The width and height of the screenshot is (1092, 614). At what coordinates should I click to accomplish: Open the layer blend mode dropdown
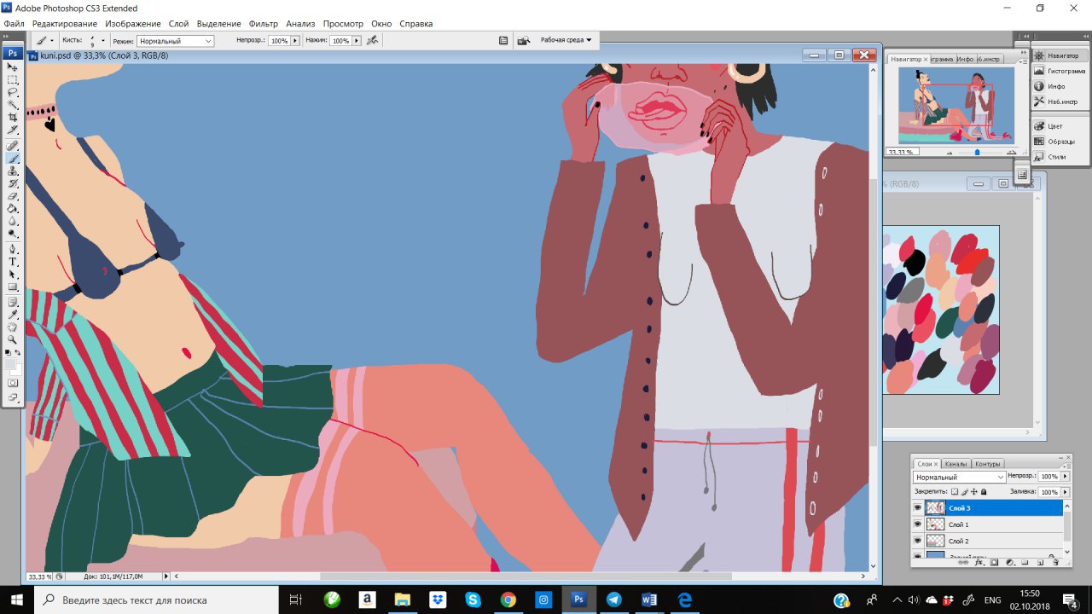coord(959,477)
